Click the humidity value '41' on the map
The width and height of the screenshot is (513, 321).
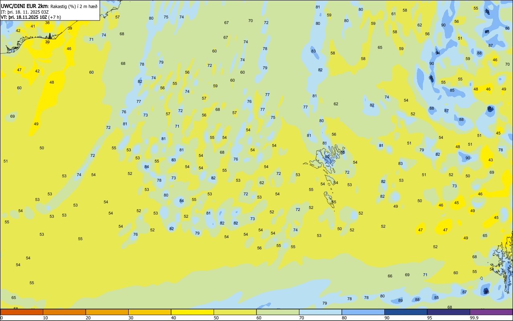(x=33, y=26)
